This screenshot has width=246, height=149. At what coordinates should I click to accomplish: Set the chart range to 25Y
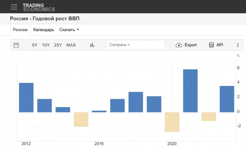click(x=58, y=45)
